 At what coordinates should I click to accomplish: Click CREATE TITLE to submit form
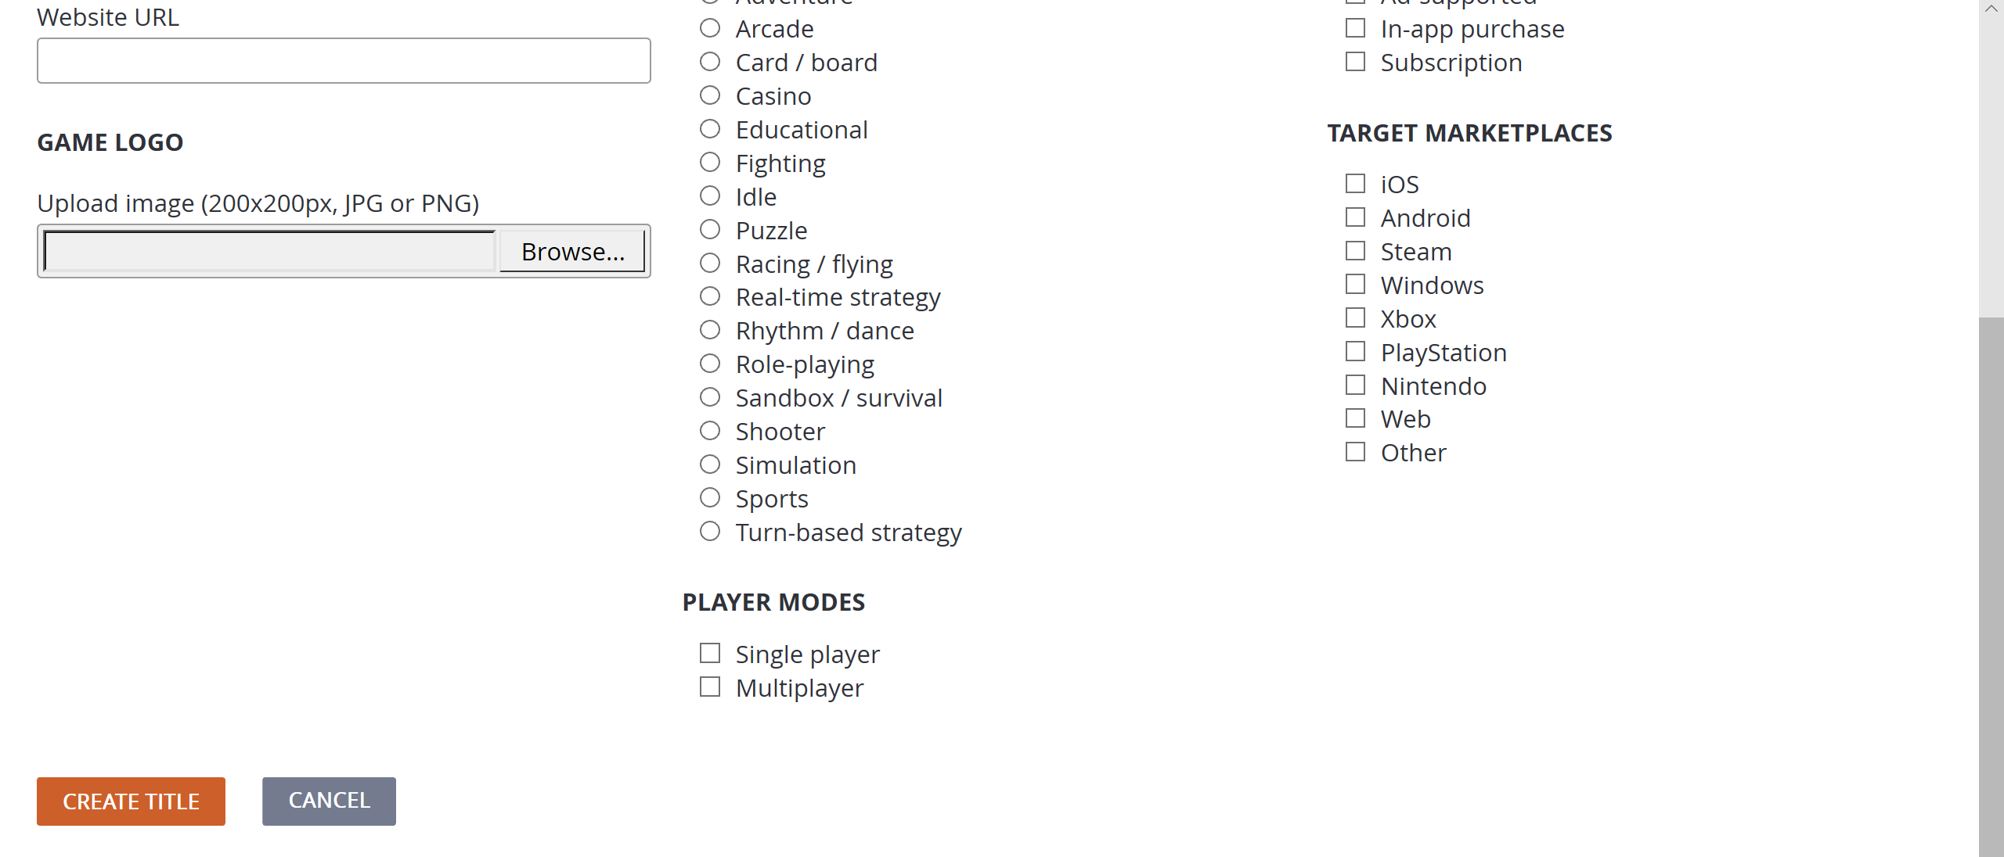[x=132, y=801]
